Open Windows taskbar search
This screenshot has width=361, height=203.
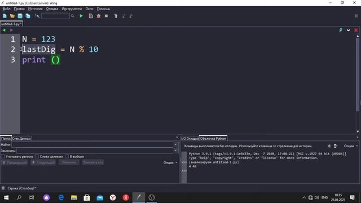(x=19, y=197)
